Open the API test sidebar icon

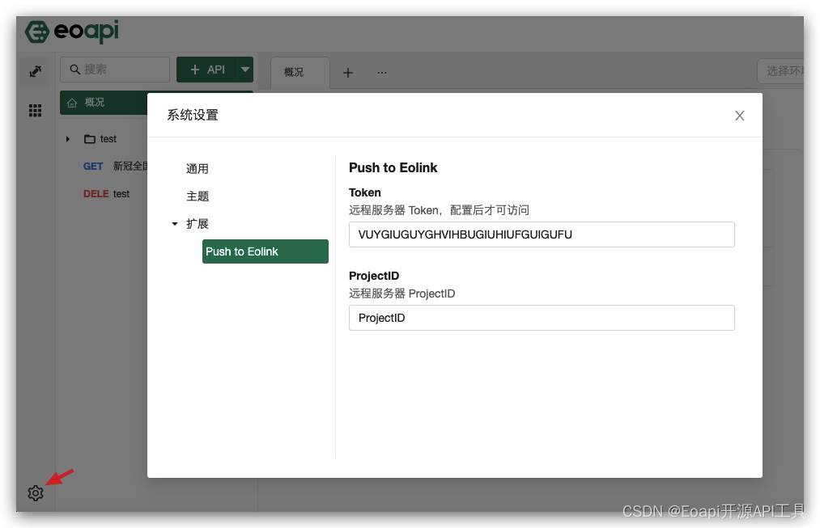[35, 71]
